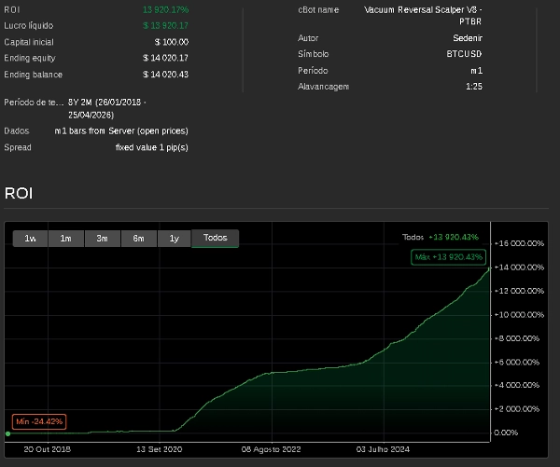Click the chart end point at 14 000%

[489, 268]
